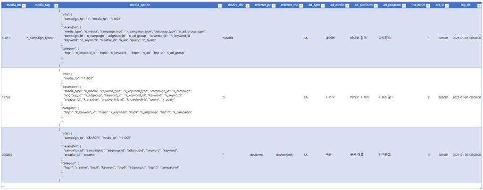Click the nMedia device_div cell
This screenshot has width=483, height=190.
pyautogui.click(x=228, y=38)
